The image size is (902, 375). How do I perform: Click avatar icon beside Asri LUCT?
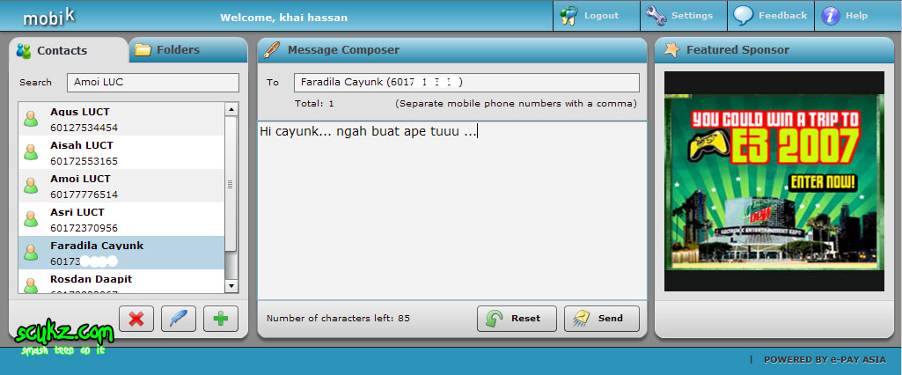(x=32, y=219)
